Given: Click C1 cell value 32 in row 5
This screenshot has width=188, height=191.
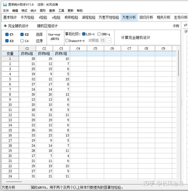Looking at the screenshot, I should click(x=27, y=79).
